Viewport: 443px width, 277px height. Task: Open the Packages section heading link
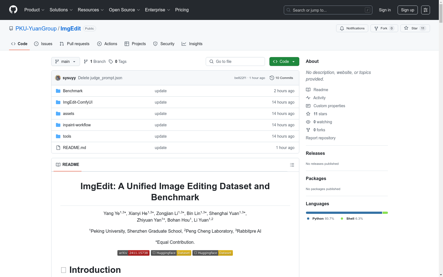point(316,179)
